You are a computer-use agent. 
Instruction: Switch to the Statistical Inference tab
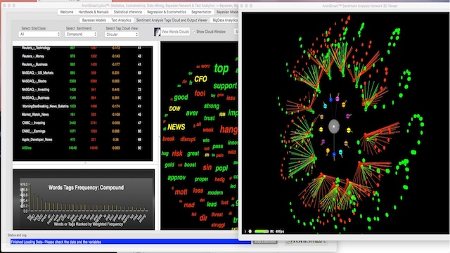coord(128,12)
